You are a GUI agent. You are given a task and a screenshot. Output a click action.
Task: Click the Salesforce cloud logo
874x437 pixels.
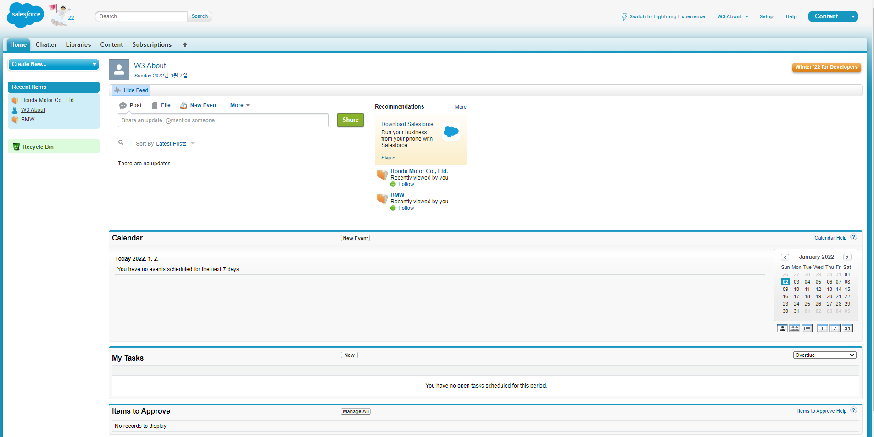(26, 15)
